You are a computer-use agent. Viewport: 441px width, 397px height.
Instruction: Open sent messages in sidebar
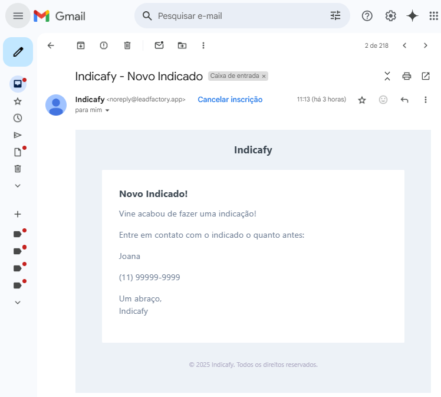pyautogui.click(x=18, y=135)
